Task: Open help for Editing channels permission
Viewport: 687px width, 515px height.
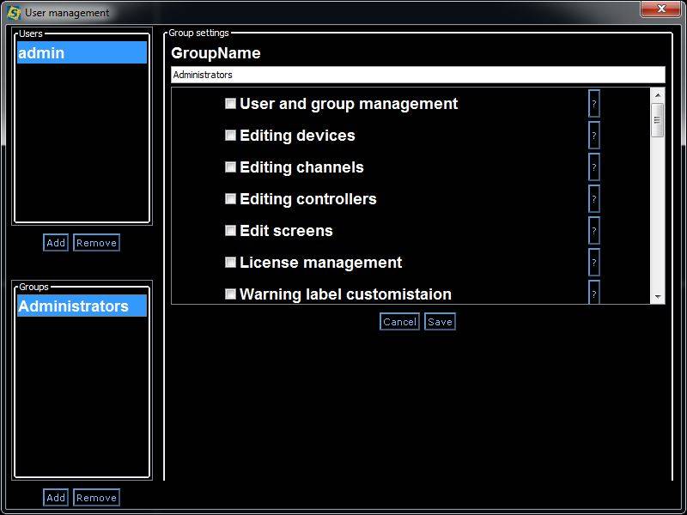Action: click(x=593, y=167)
